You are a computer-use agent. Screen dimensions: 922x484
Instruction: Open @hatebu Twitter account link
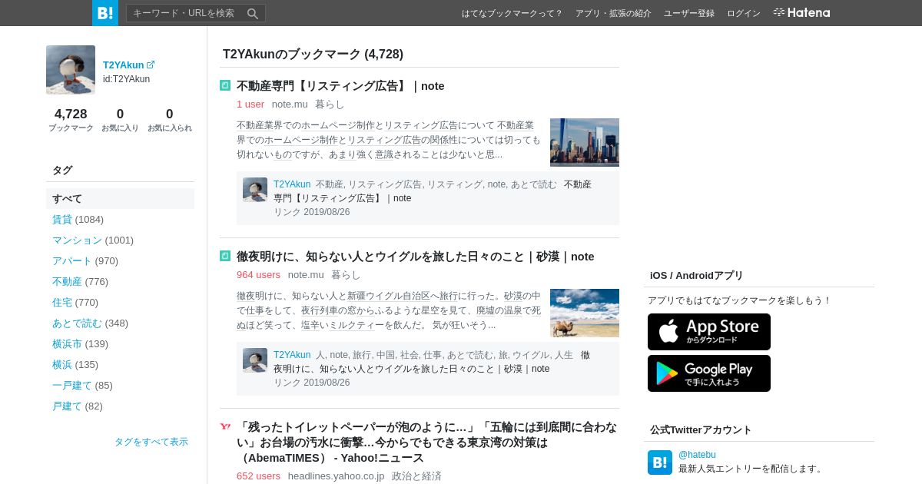pos(697,455)
